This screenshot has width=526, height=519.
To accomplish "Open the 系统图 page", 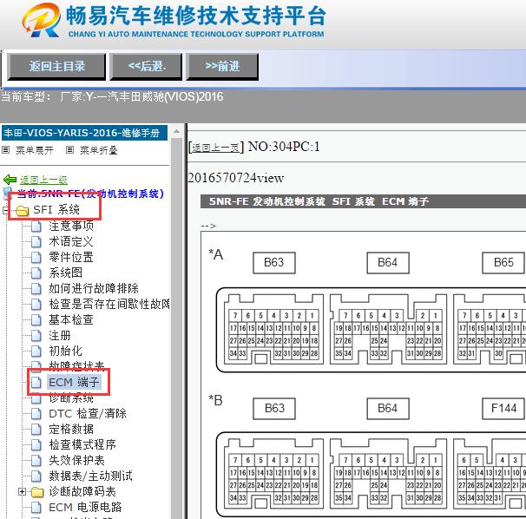I will click(66, 273).
